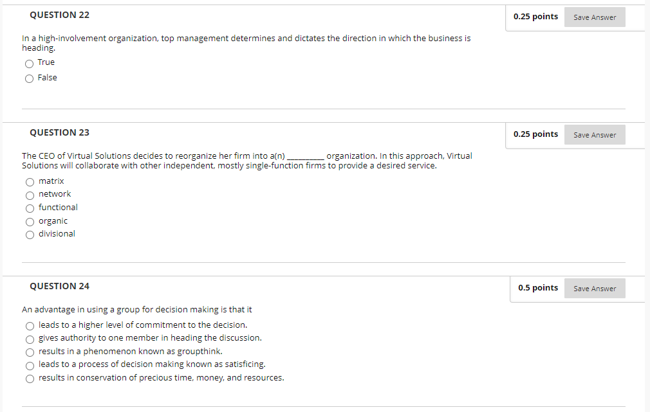The height and width of the screenshot is (412, 650).
Task: Click the QUESTION 22 heading
Action: coord(59,15)
